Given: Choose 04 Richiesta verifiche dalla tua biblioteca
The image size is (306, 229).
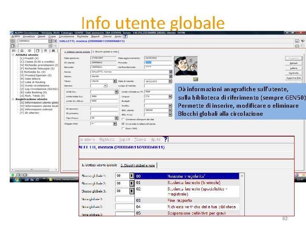Looking at the screenshot, I should point(187,207).
